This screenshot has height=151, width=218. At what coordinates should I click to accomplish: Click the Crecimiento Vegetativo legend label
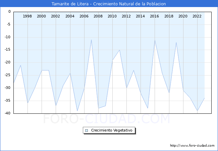click(112, 131)
